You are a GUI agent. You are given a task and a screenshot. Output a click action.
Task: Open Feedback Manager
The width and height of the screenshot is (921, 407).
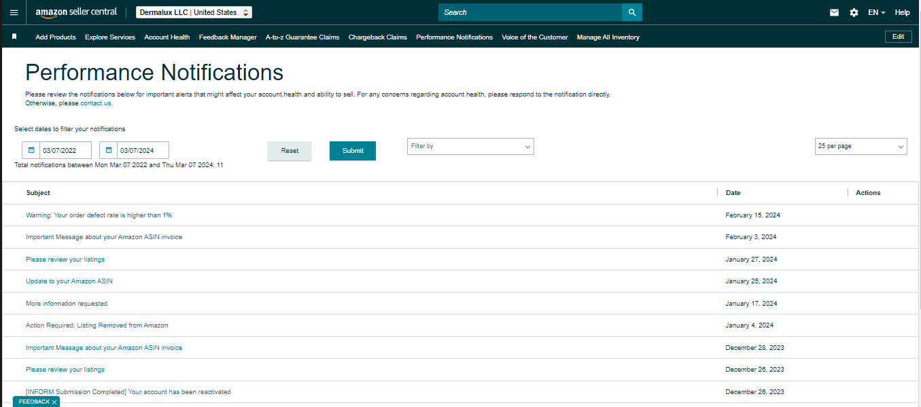[x=228, y=37]
